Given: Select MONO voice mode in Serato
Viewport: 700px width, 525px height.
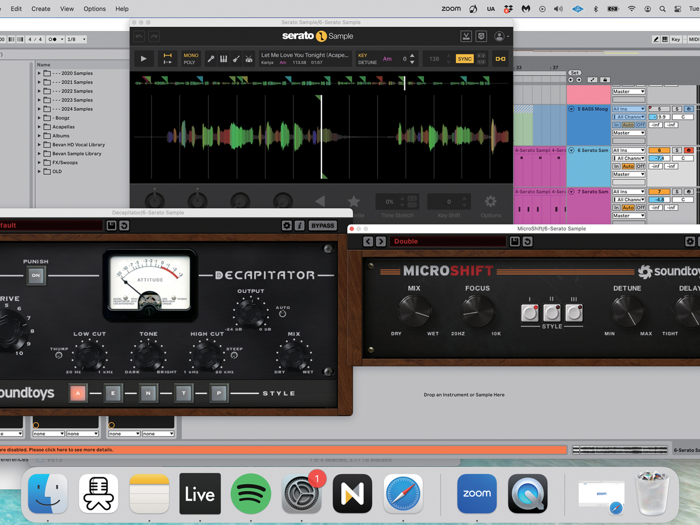Looking at the screenshot, I should pyautogui.click(x=191, y=55).
